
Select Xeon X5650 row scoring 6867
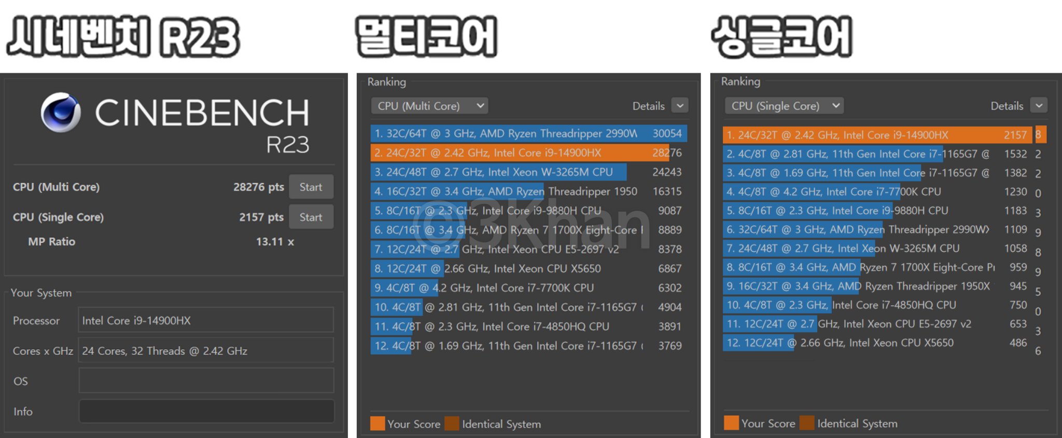coord(529,268)
